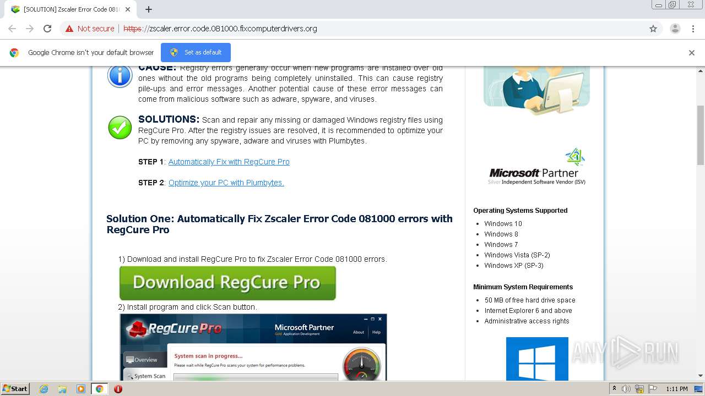Viewport: 705px width, 396px height.
Task: Open the Chrome three-dot menu
Action: point(693,29)
